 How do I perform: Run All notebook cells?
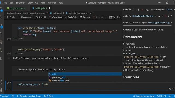click(41, 17)
